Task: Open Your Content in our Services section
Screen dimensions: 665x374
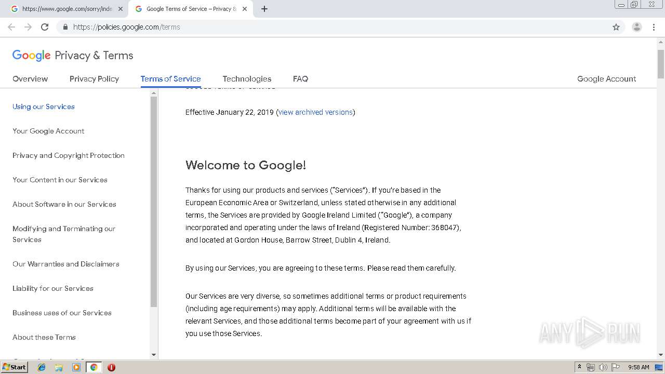Action: 60,180
